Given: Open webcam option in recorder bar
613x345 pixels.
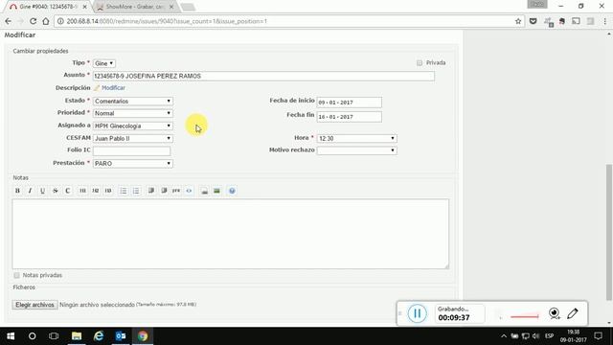Looking at the screenshot, I should 554,313.
